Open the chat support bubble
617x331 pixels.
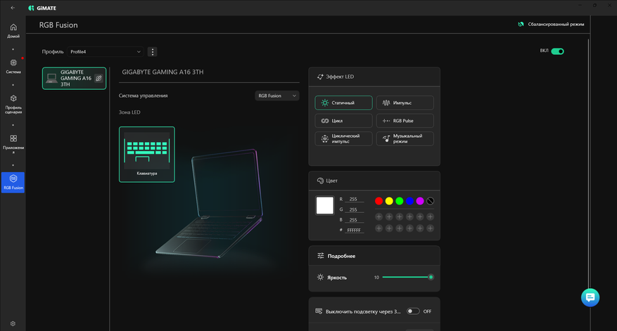click(x=590, y=297)
